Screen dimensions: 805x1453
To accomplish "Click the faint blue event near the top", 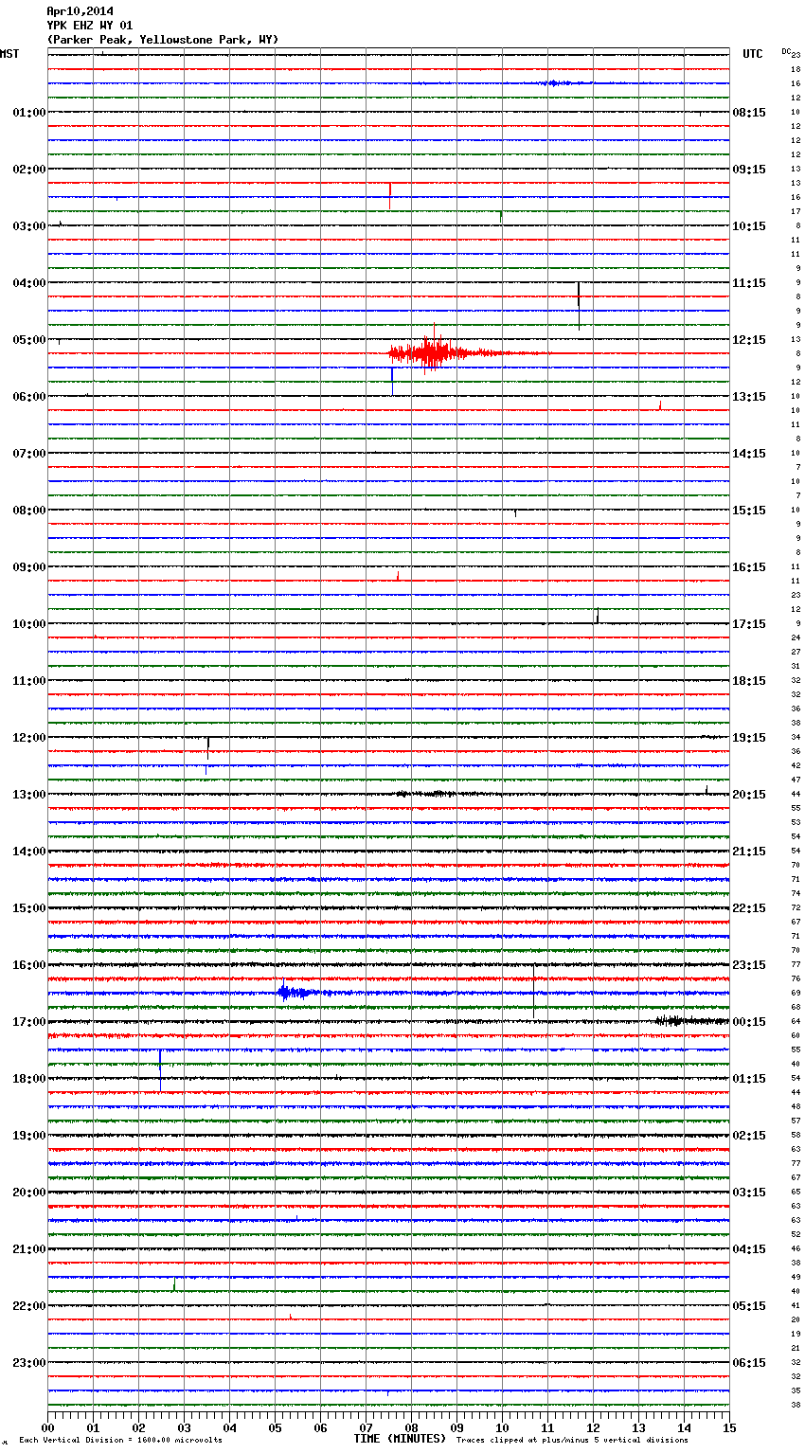I will click(559, 83).
